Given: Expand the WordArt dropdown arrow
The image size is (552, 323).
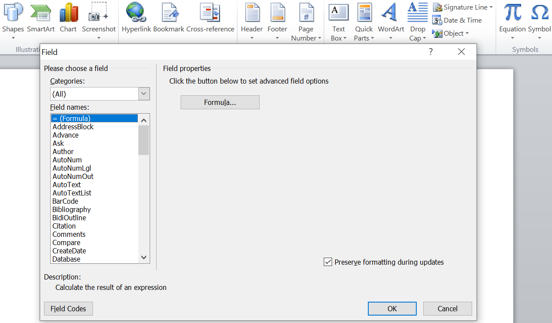Looking at the screenshot, I should [391, 38].
